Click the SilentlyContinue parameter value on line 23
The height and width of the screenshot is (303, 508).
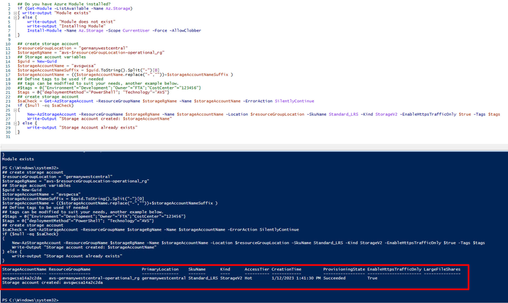(x=294, y=101)
